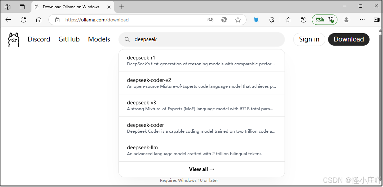383x187 pixels.
Task: Select the deepseek-v3 result
Action: [201, 106]
